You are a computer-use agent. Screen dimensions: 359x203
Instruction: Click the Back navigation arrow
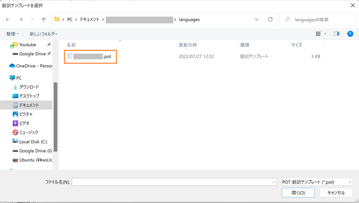(8, 20)
